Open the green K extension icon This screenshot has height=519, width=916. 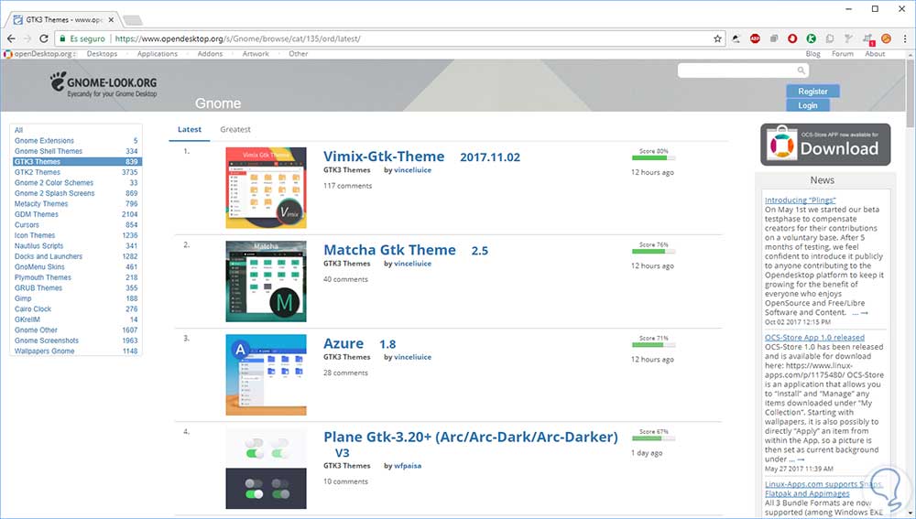[811, 38]
